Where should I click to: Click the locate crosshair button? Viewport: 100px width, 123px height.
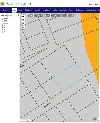coord(23,28)
